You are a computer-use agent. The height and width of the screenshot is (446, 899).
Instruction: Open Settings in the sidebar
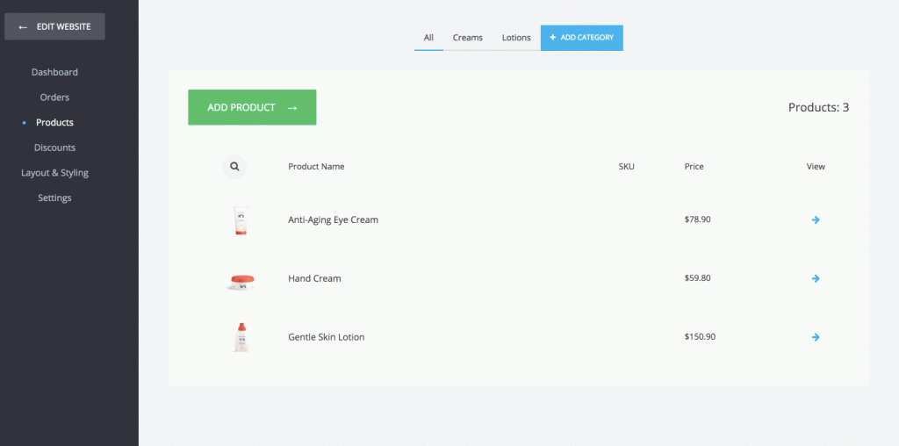[x=54, y=198]
